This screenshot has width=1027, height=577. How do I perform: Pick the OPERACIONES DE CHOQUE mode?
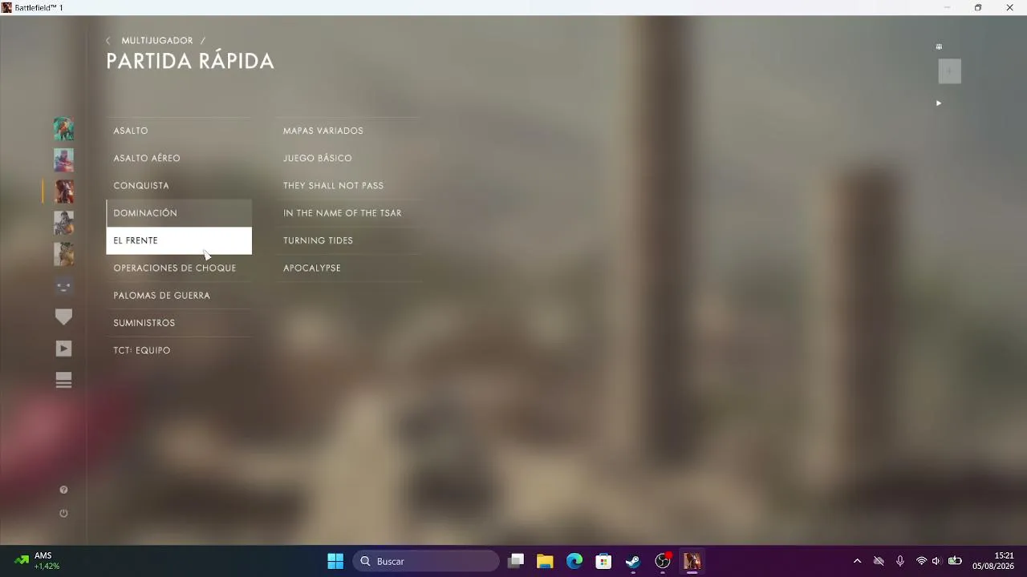(x=179, y=268)
